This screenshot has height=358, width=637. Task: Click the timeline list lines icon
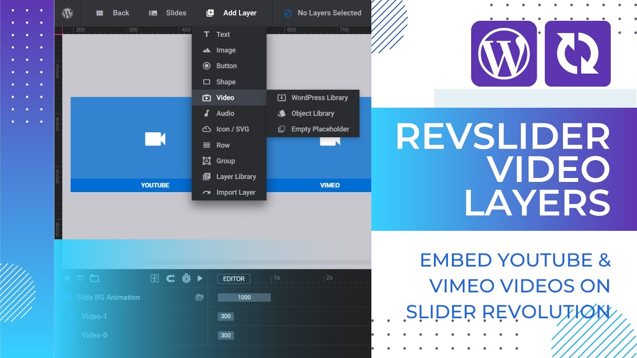coord(80,278)
